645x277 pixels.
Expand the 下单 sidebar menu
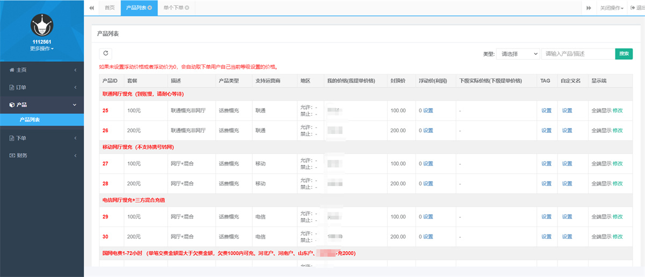click(x=41, y=138)
